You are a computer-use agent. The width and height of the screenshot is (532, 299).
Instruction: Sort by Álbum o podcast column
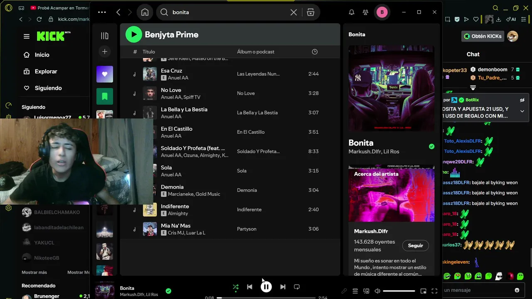(256, 51)
